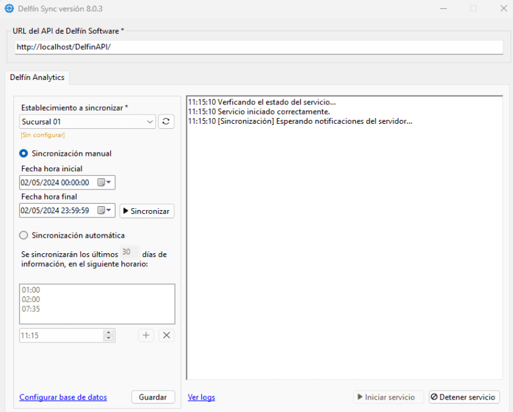Click the refresh establishments icon button

coord(166,122)
